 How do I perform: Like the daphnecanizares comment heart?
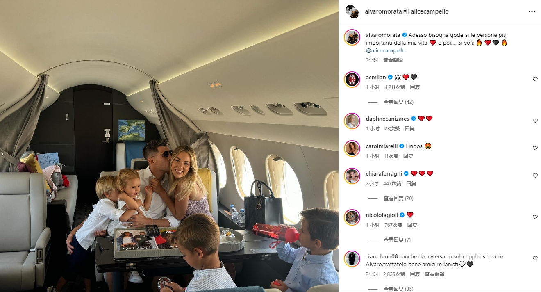[x=535, y=121]
